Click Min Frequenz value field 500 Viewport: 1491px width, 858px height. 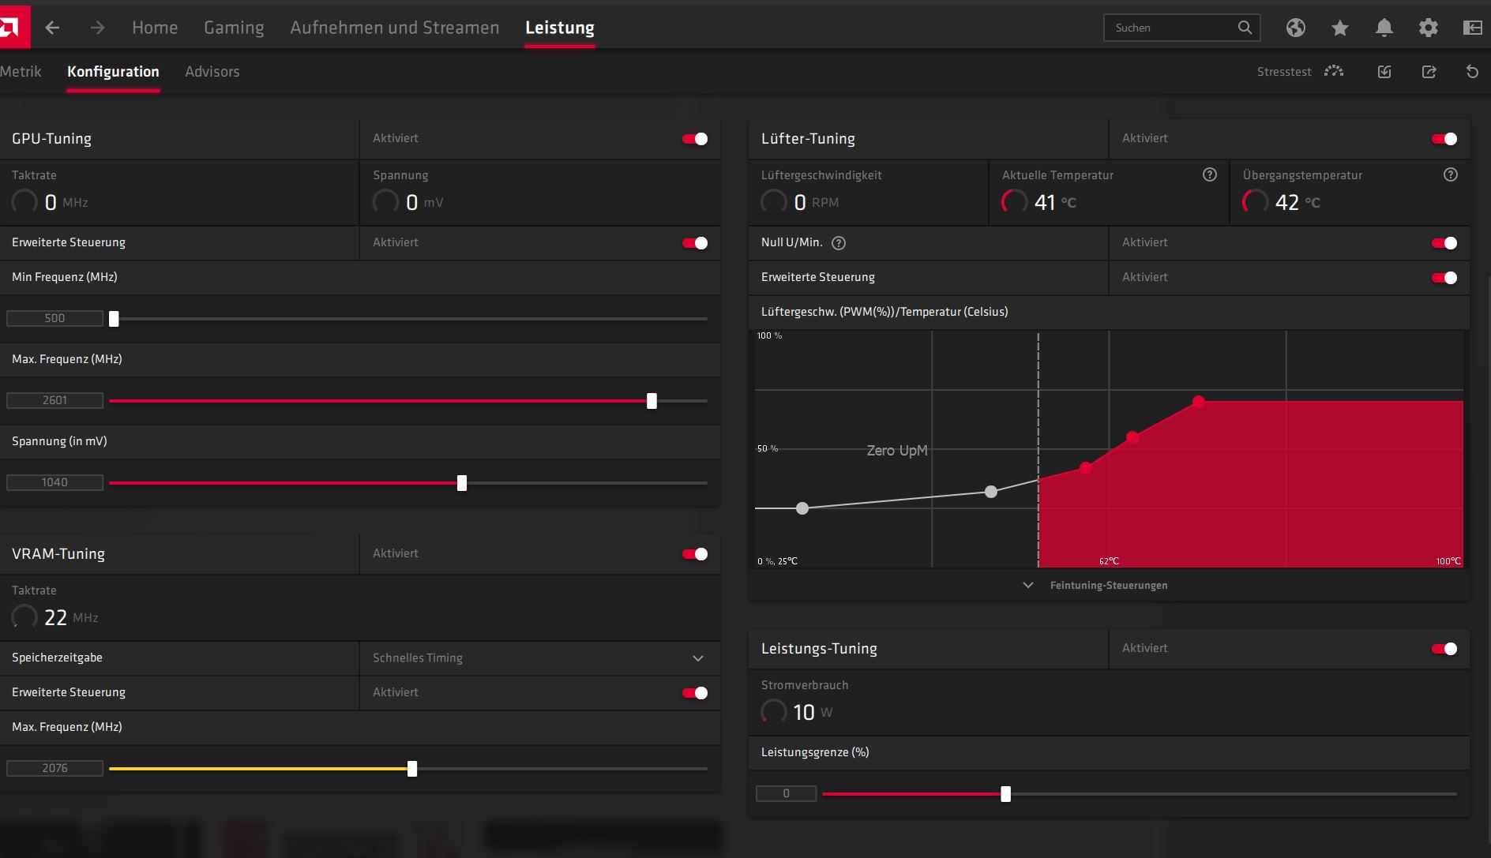pos(54,318)
